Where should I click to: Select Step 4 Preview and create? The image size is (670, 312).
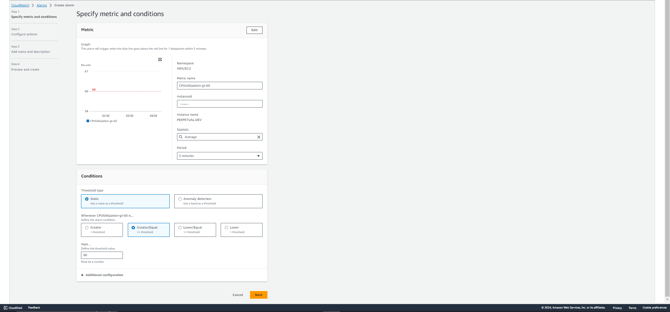(x=25, y=70)
